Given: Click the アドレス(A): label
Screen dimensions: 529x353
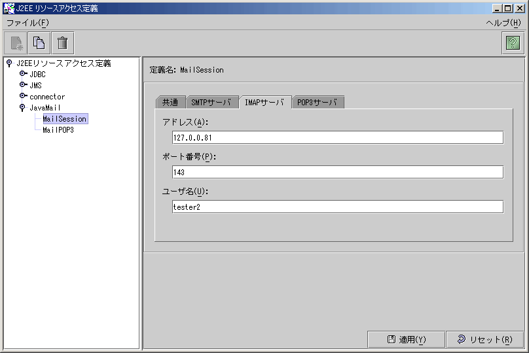Looking at the screenshot, I should (185, 122).
